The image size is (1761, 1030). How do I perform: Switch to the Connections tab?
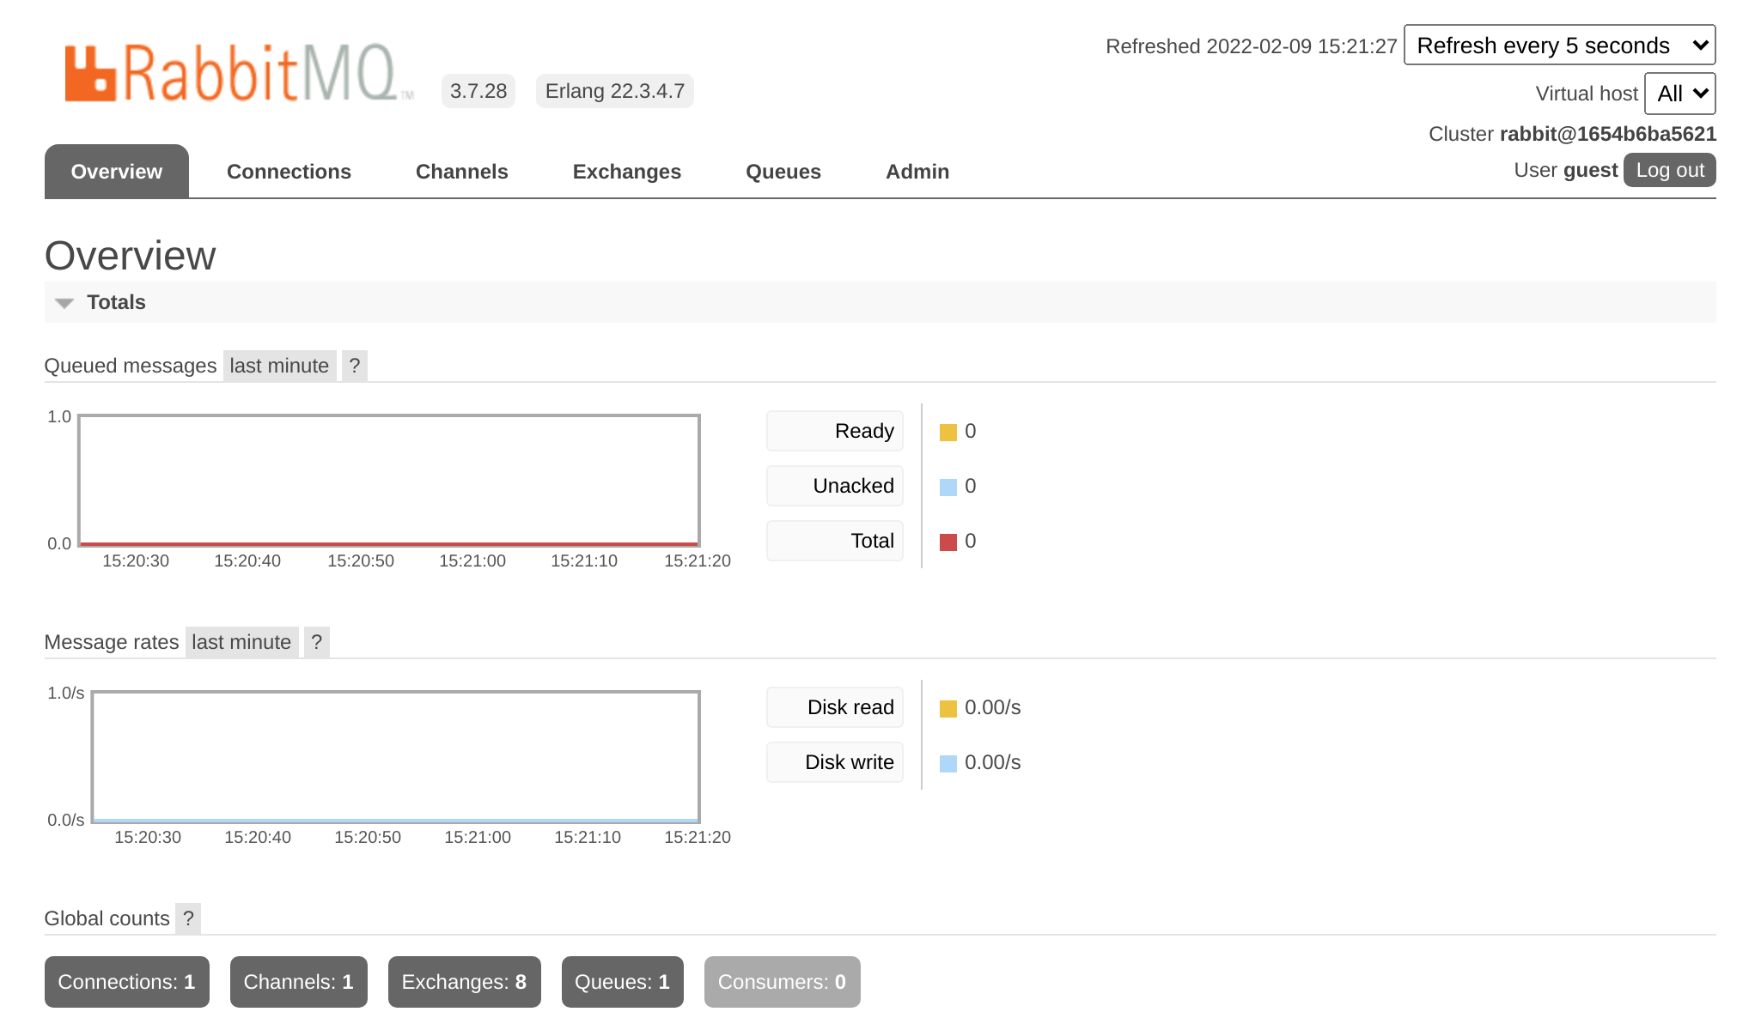tap(289, 172)
